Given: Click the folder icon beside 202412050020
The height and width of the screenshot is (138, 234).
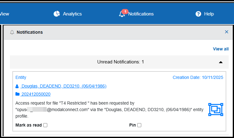Looking at the screenshot, I should tap(17, 94).
